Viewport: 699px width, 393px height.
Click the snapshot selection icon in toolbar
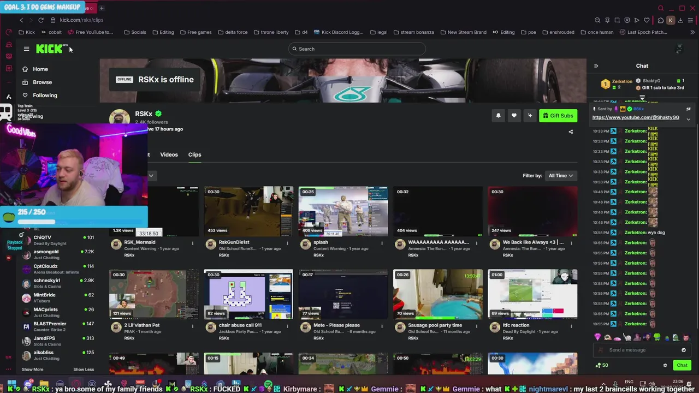coord(617,20)
